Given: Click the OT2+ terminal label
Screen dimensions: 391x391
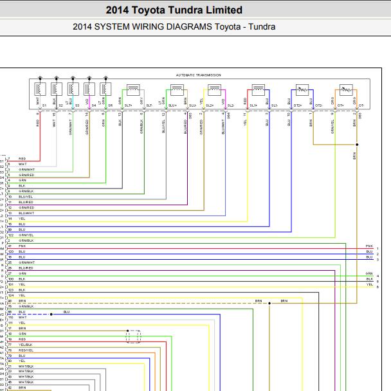Looking at the screenshot, I should pyautogui.click(x=298, y=105).
